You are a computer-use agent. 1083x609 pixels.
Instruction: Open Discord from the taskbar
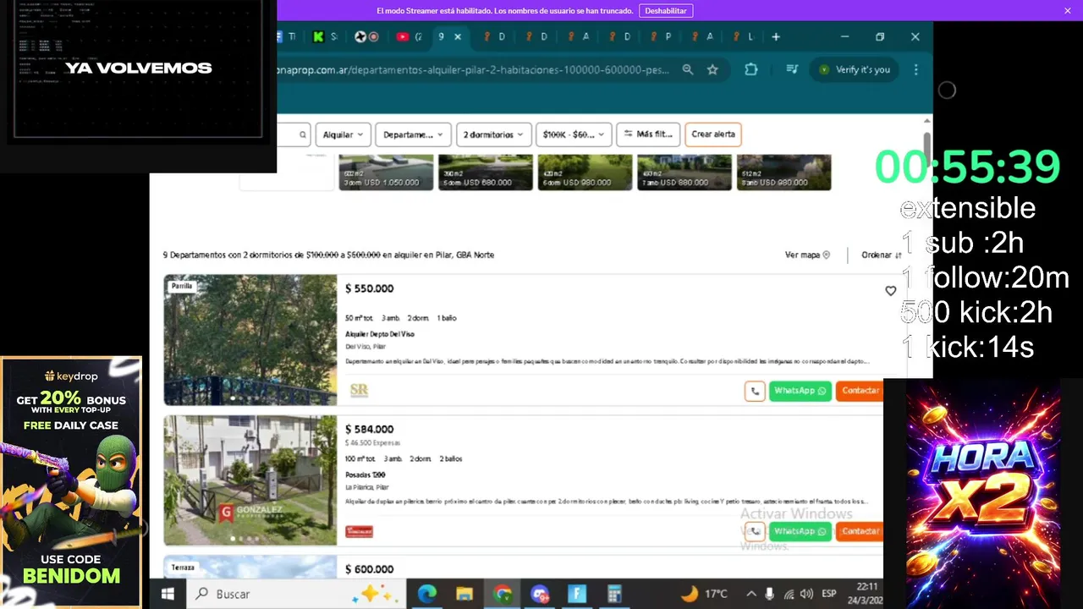(x=540, y=594)
